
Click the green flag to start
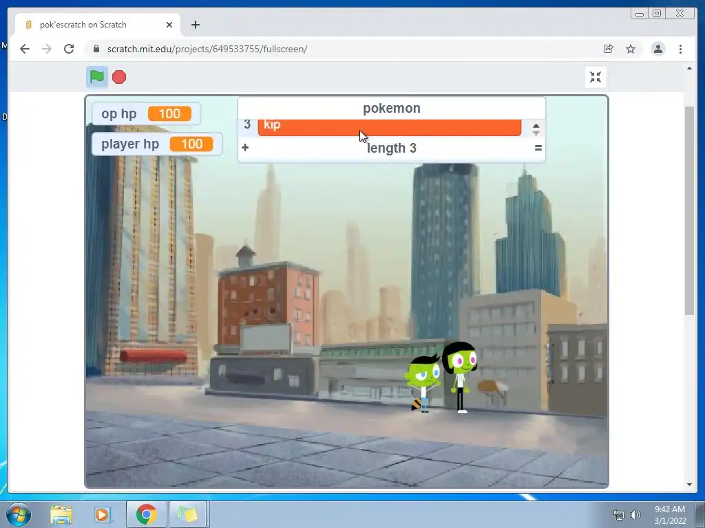pos(96,77)
